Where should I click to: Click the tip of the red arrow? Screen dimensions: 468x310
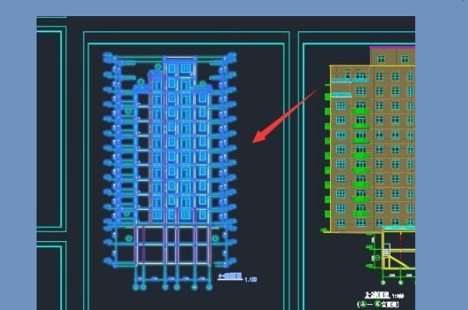[254, 142]
